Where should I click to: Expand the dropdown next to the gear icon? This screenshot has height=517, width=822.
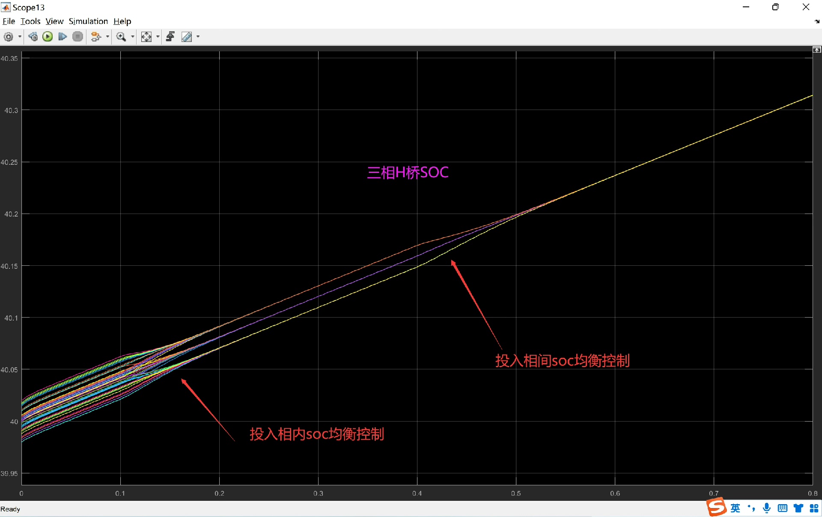(x=20, y=37)
